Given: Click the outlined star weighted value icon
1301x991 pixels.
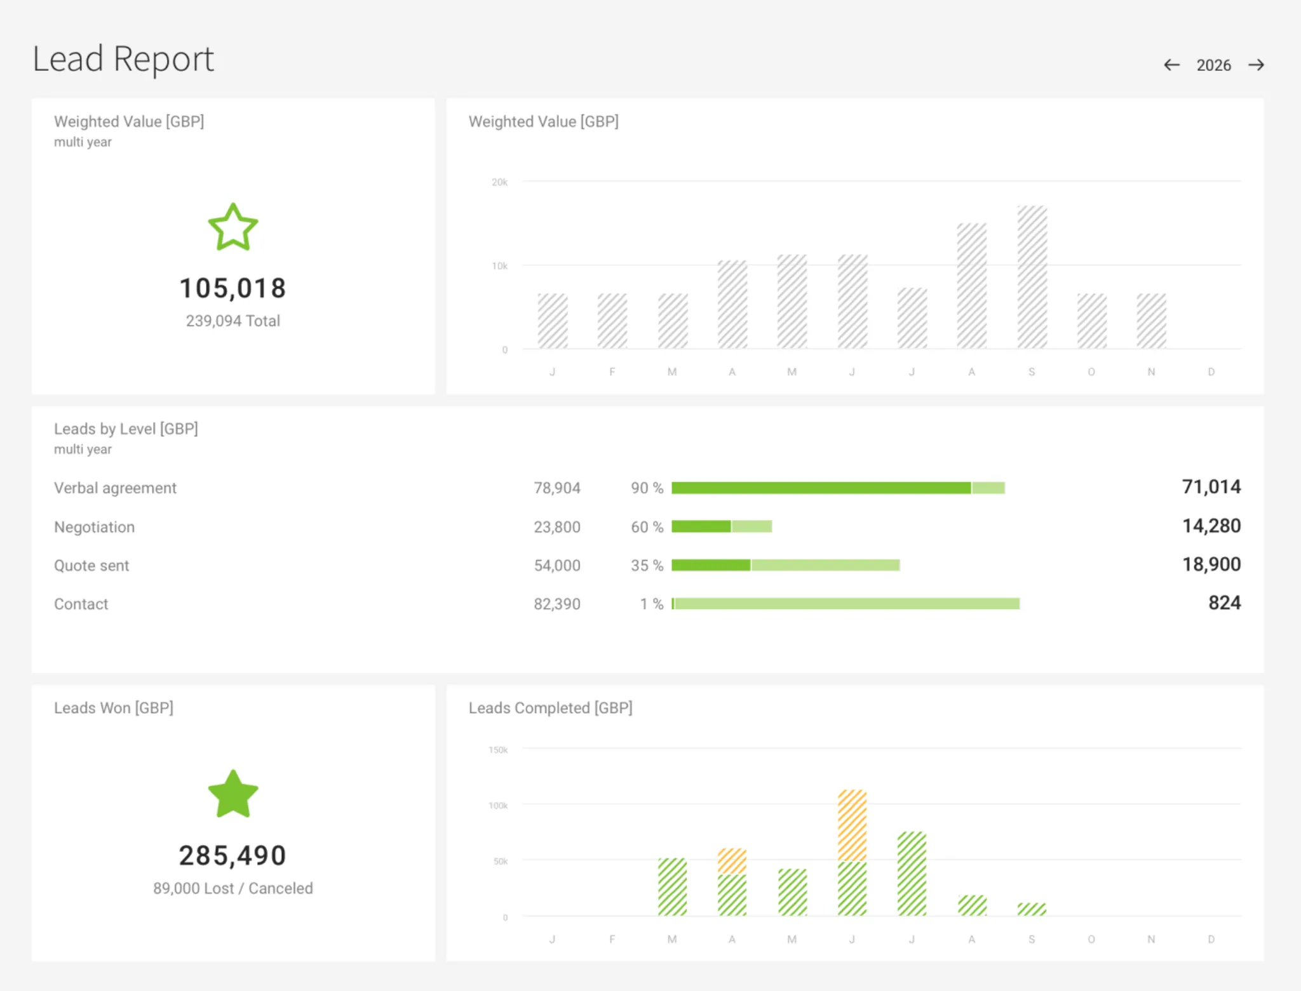Looking at the screenshot, I should (233, 227).
